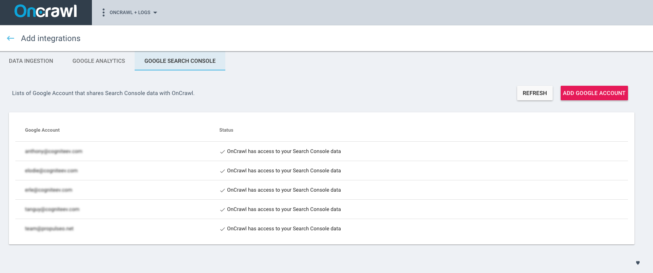Screen dimensions: 653x273
Task: Click the status text in the anthony row
Action: (284, 151)
